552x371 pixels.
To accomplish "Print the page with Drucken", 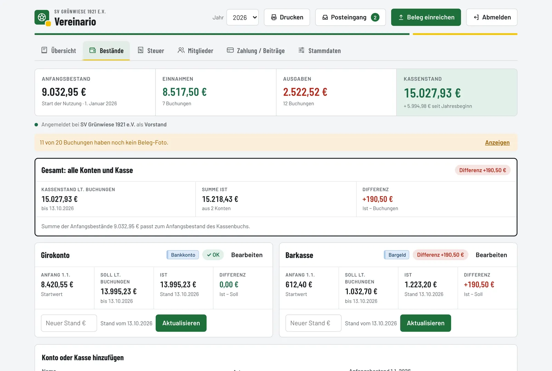I will click(x=287, y=17).
